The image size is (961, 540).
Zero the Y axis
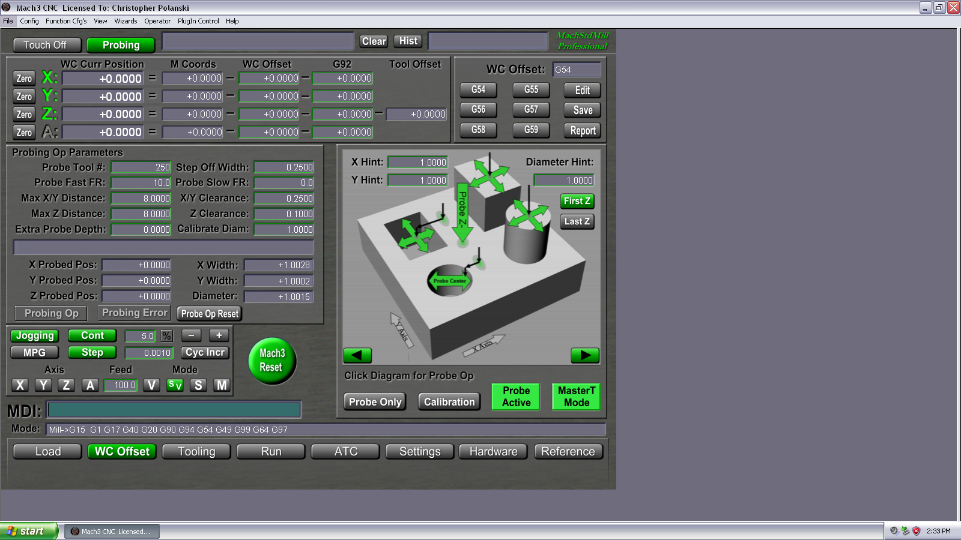[24, 97]
